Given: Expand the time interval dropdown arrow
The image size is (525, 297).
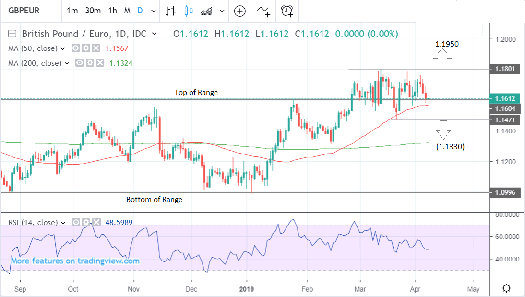Looking at the screenshot, I should [153, 11].
